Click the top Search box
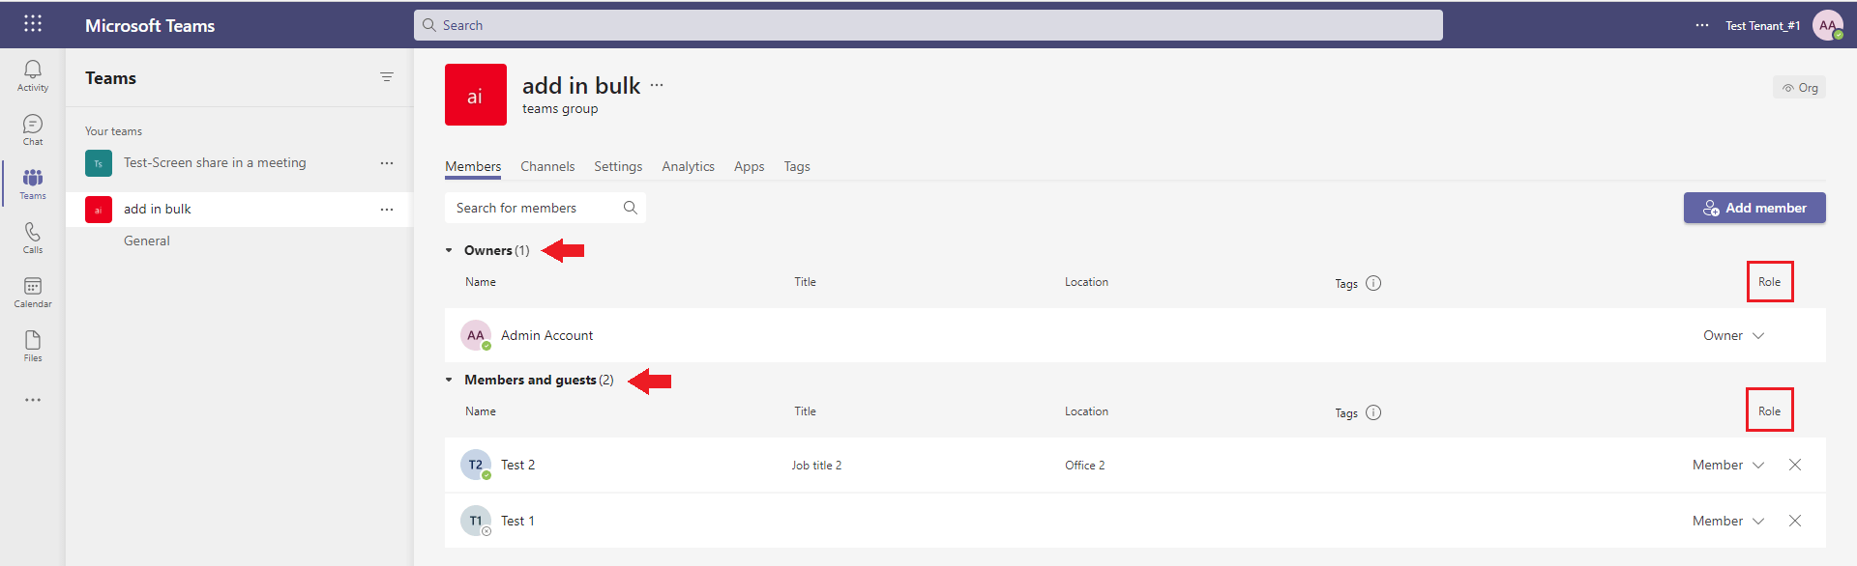Image resolution: width=1857 pixels, height=566 pixels. (928, 25)
